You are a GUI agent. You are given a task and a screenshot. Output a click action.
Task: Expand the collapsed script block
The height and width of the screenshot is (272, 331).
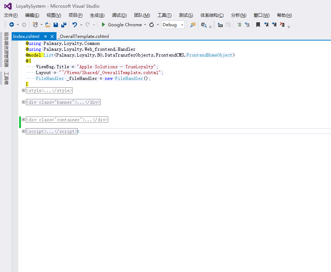(x=23, y=131)
